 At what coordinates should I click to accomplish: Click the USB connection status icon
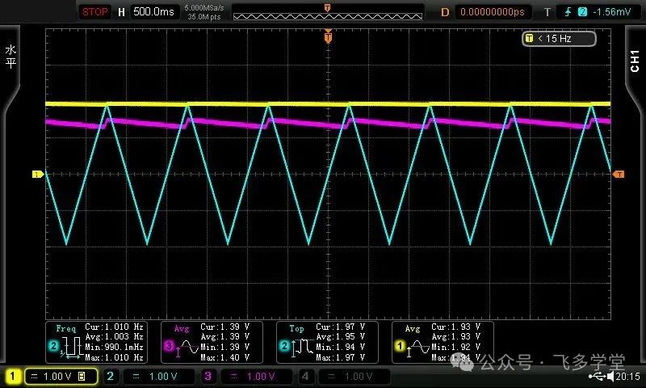tap(597, 376)
